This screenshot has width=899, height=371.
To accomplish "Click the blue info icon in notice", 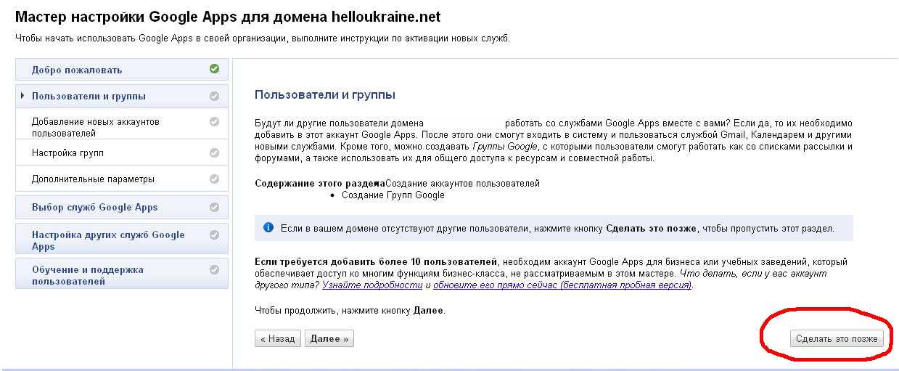I will [268, 227].
